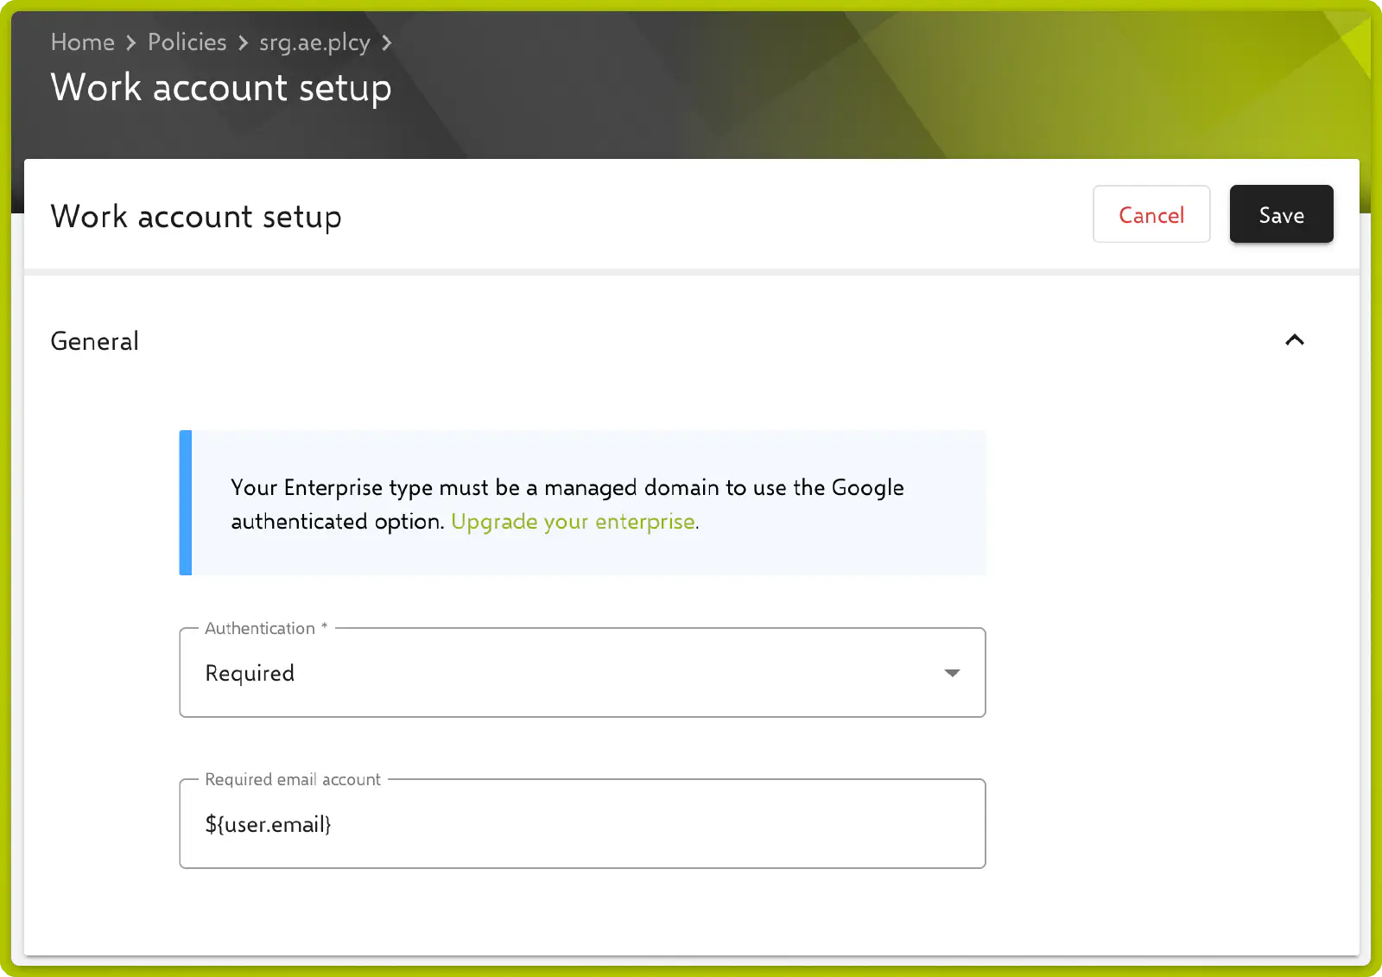Navigate to srg.ae.plcy breadcrumb

314,42
